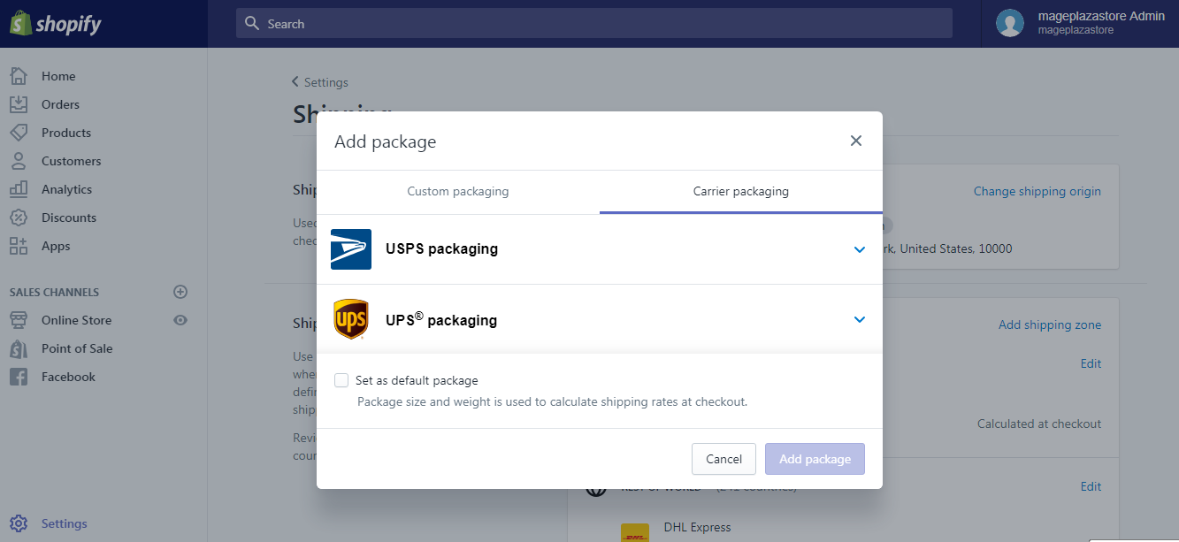Focus the Search input field
Screen dimensions: 1179x542
point(594,24)
